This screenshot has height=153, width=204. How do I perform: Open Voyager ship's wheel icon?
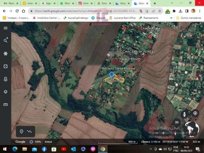pos(5,54)
